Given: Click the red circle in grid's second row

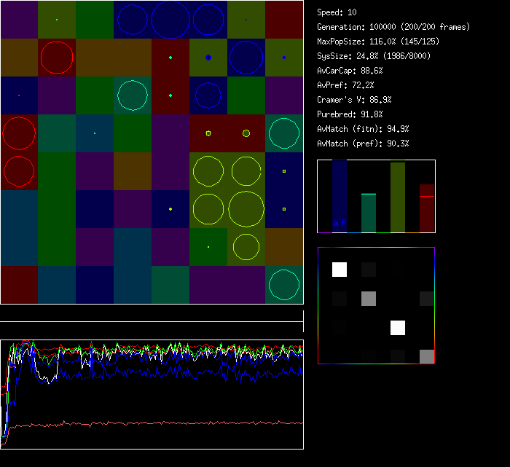Looking at the screenshot, I should pos(56,57).
